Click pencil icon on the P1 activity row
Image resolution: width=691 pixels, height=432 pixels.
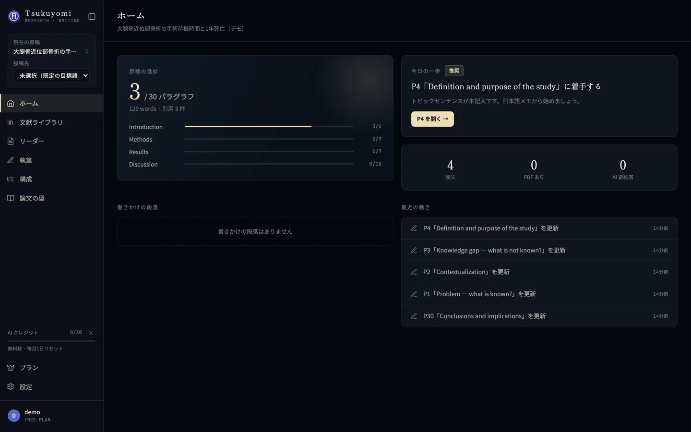(414, 294)
